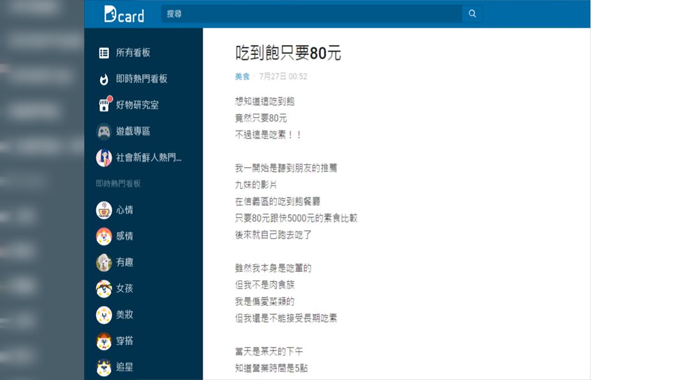The image size is (676, 380).
Task: Focus the 搜尋 search field
Action: 312,14
